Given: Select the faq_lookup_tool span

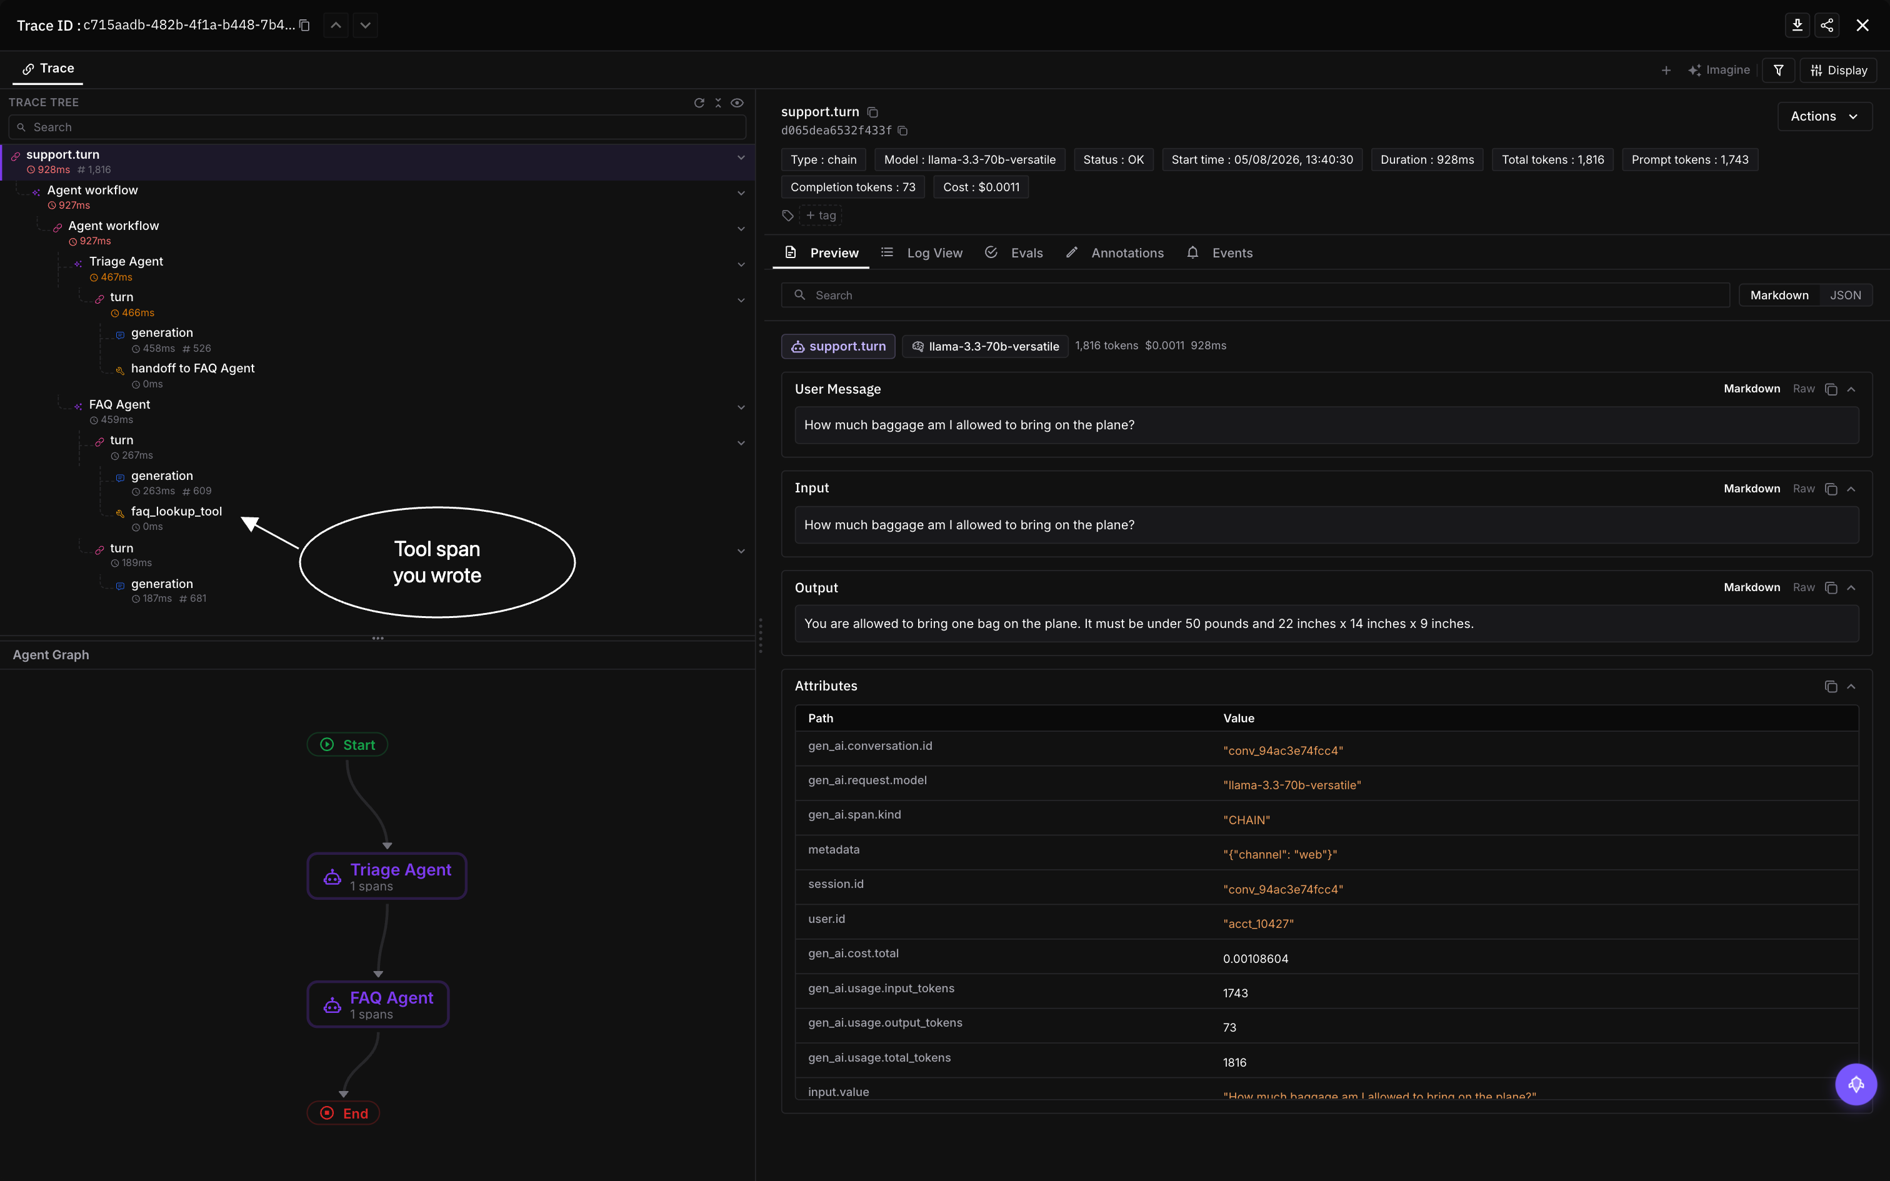Looking at the screenshot, I should [176, 512].
